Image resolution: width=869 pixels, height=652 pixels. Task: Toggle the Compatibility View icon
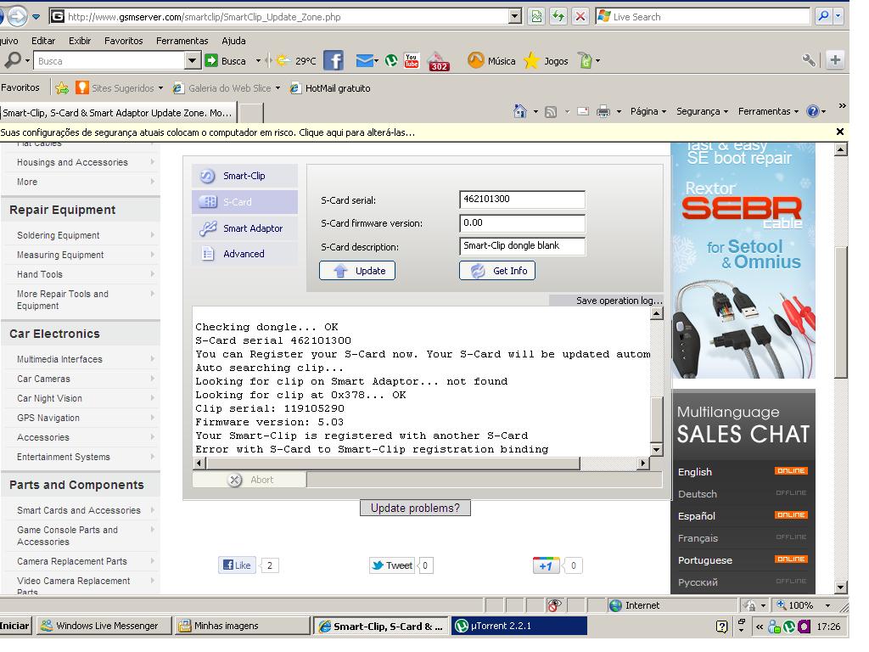click(x=536, y=17)
